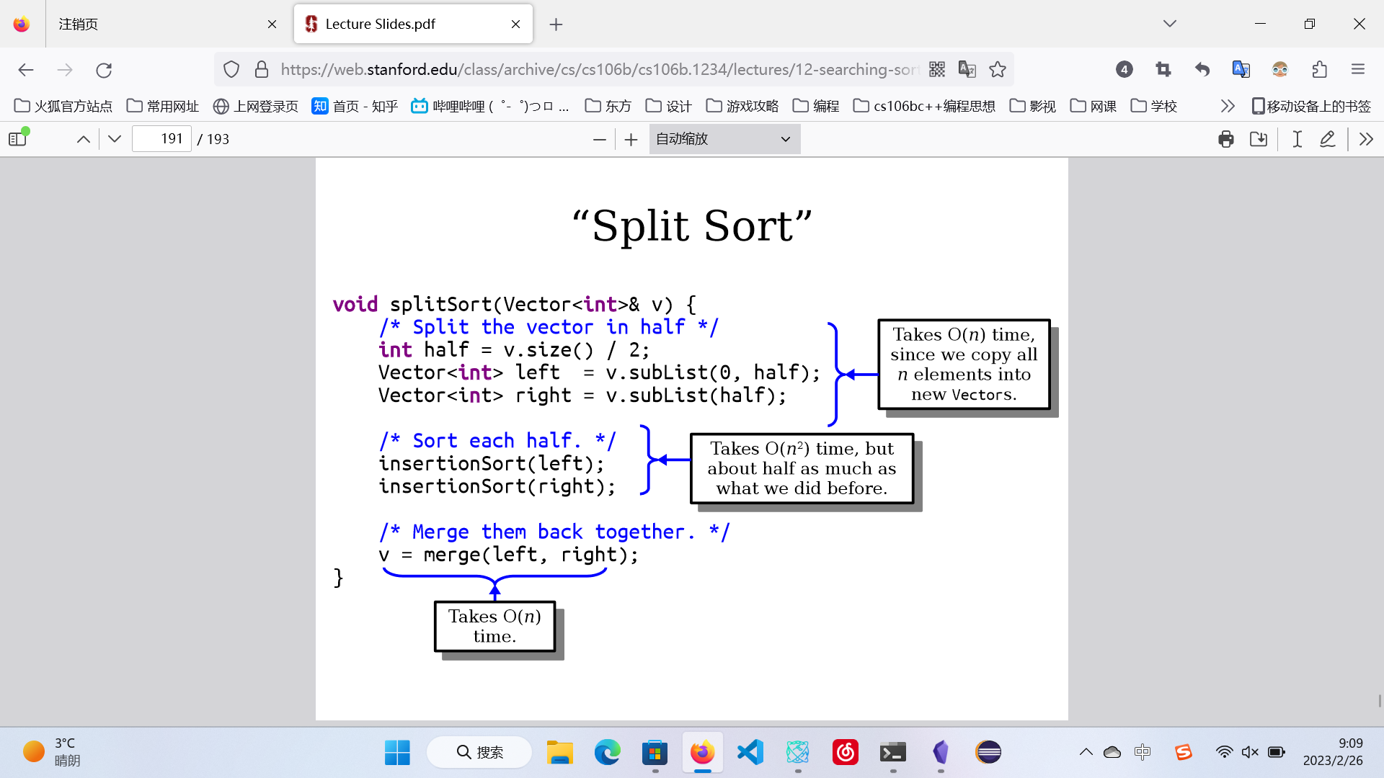Reload the current page
Image resolution: width=1384 pixels, height=778 pixels.
pos(104,69)
